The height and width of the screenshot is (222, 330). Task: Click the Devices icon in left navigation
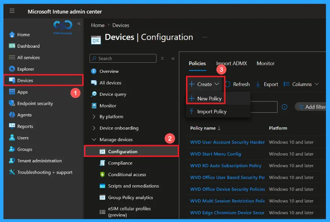pyautogui.click(x=12, y=80)
